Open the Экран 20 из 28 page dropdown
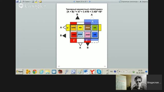164x92 pixels. (82, 2)
